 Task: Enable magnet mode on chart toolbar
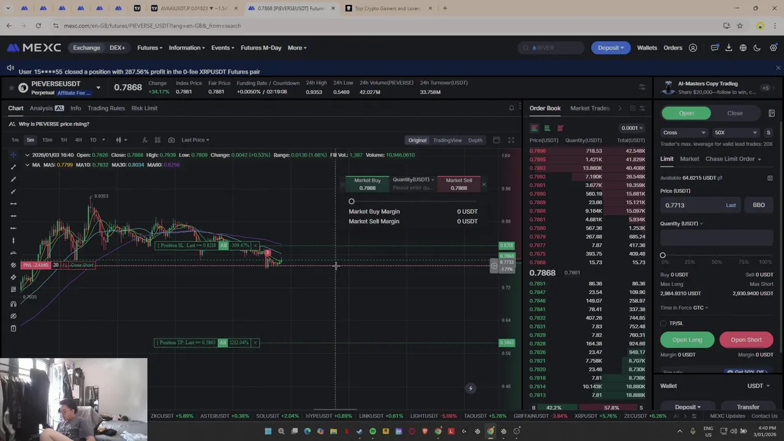13,304
